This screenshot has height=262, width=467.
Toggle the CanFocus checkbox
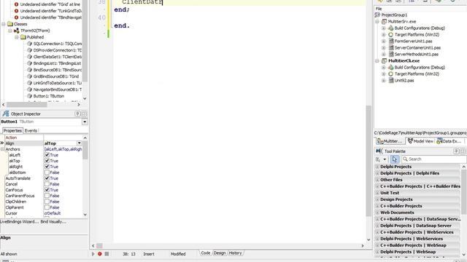[x=47, y=189]
